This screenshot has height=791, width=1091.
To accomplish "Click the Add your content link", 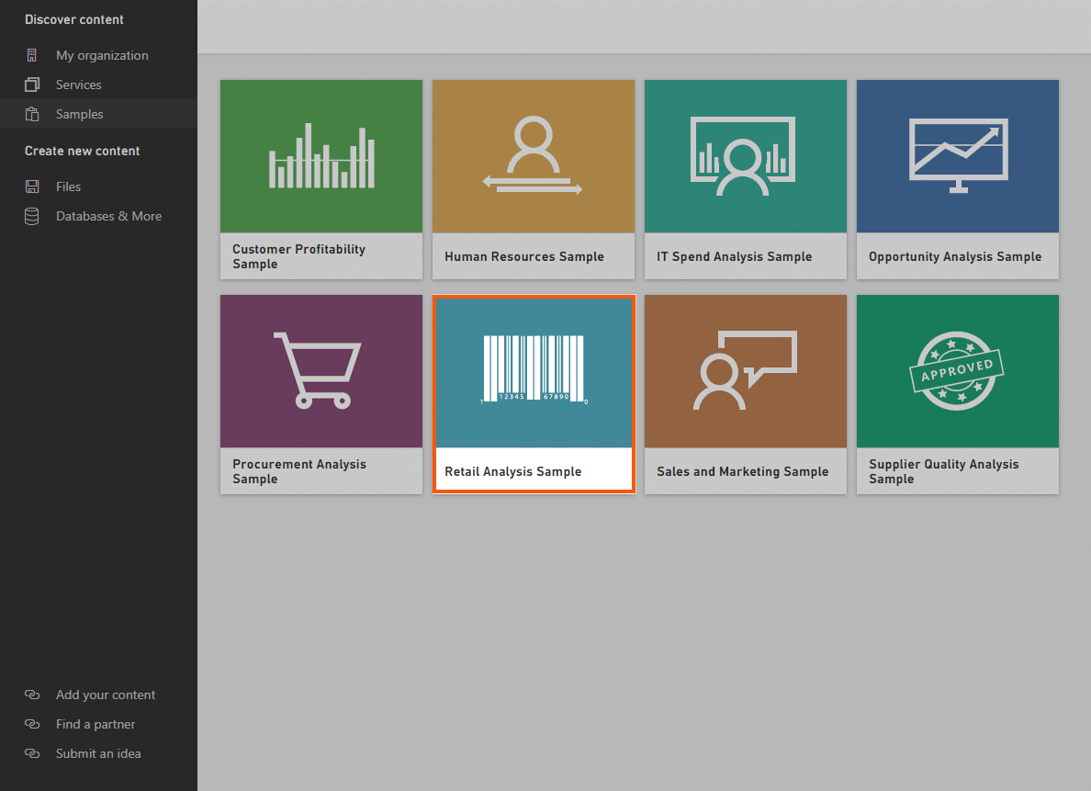I will pyautogui.click(x=106, y=695).
